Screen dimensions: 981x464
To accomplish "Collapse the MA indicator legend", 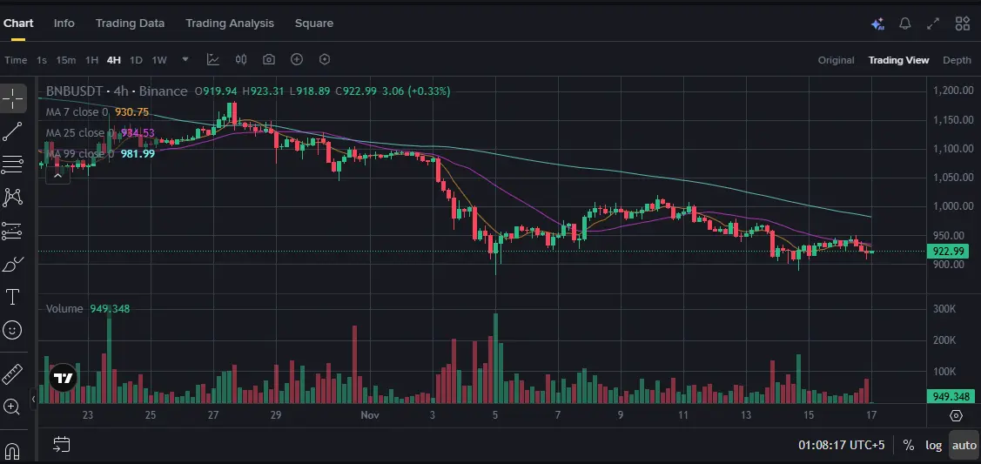I will (57, 175).
